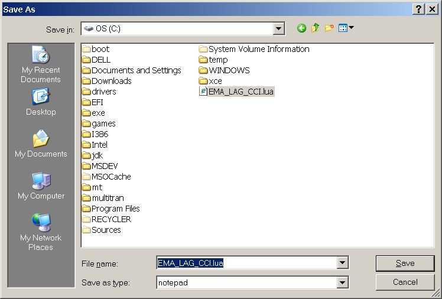
Task: Select the MSDEV folder icon
Action: click(86, 166)
